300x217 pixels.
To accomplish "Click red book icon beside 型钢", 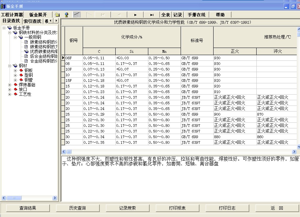I will tap(21, 75).
